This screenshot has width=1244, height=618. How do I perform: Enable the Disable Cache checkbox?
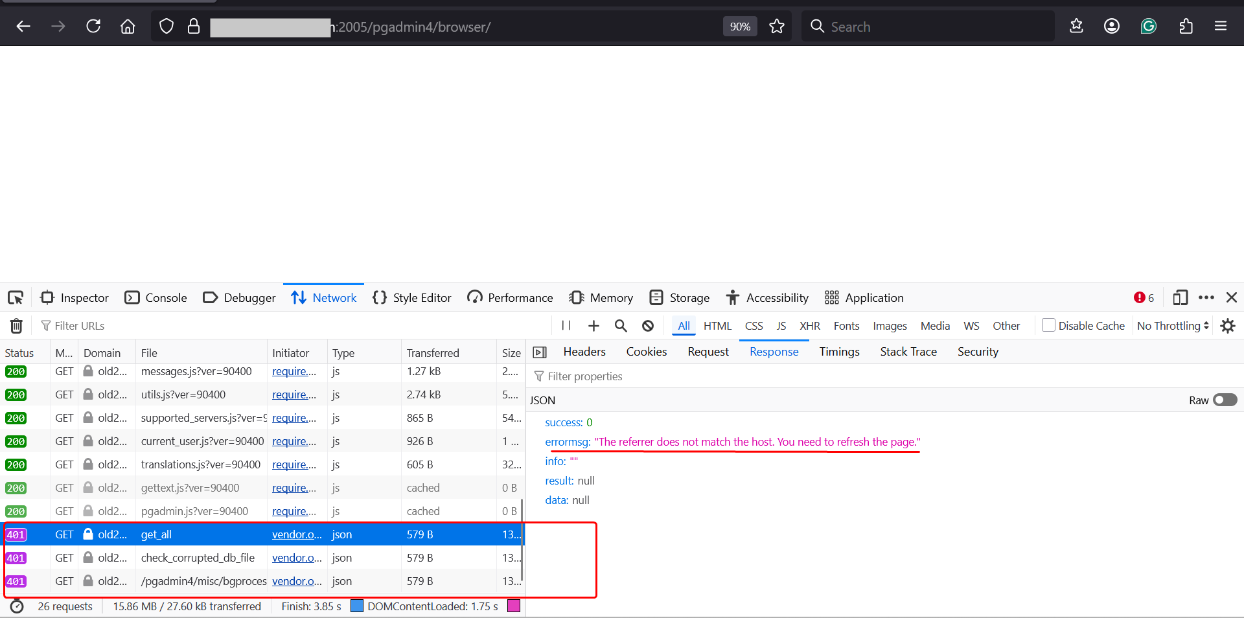tap(1048, 325)
